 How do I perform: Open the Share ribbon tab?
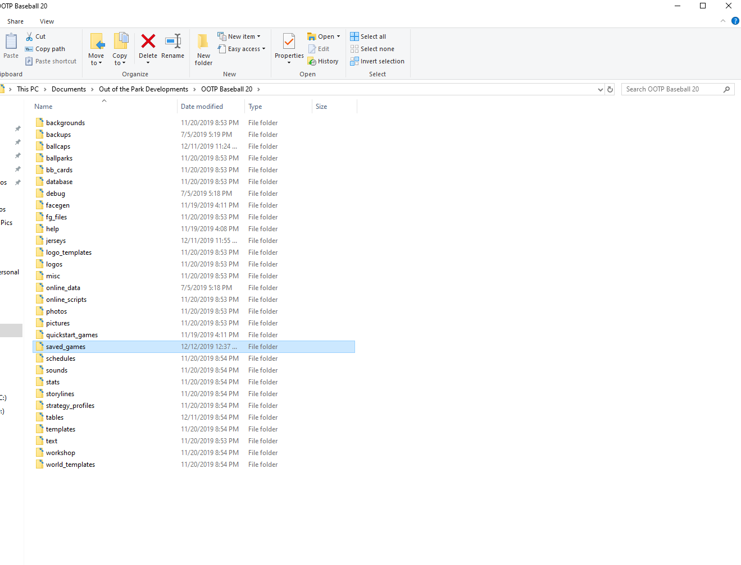pyautogui.click(x=15, y=21)
